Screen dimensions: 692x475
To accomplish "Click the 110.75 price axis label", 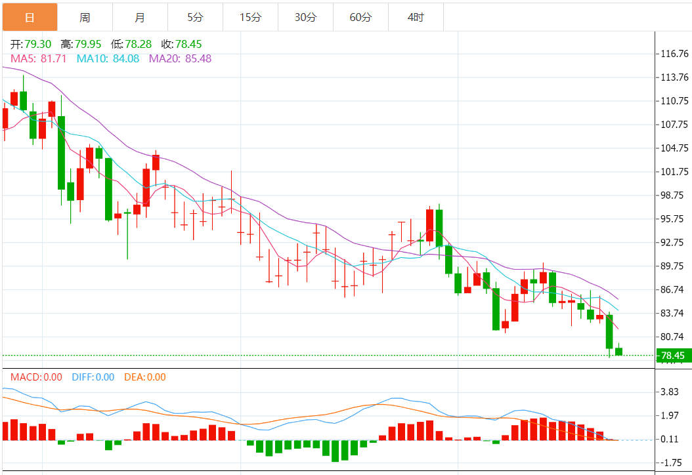I will pos(674,101).
